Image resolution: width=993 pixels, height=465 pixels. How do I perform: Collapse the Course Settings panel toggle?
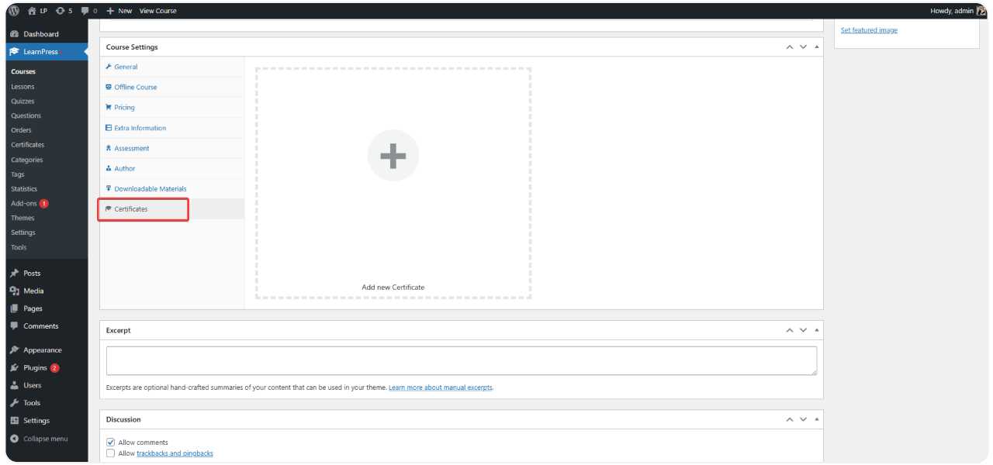tap(816, 47)
